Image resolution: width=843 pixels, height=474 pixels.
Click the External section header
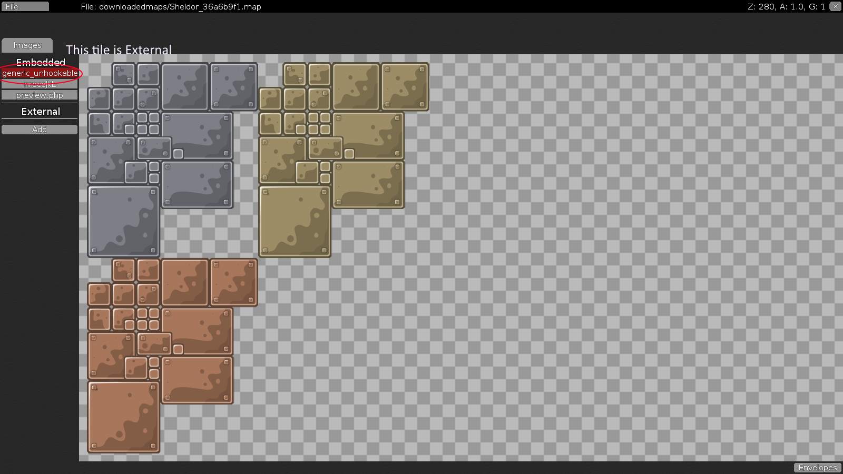[40, 111]
